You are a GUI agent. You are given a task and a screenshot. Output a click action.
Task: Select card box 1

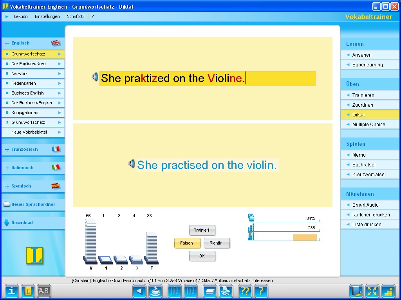106,260
